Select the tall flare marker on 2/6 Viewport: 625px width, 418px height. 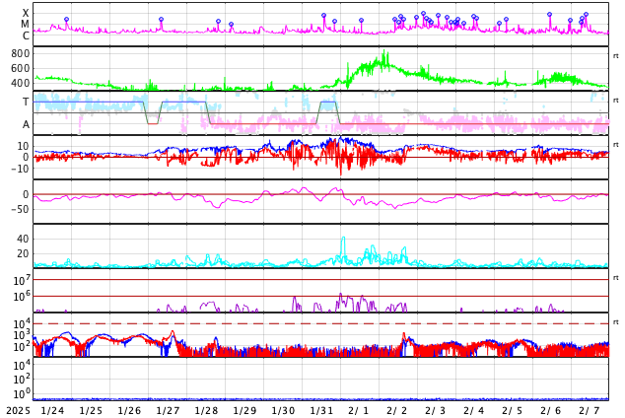(549, 15)
